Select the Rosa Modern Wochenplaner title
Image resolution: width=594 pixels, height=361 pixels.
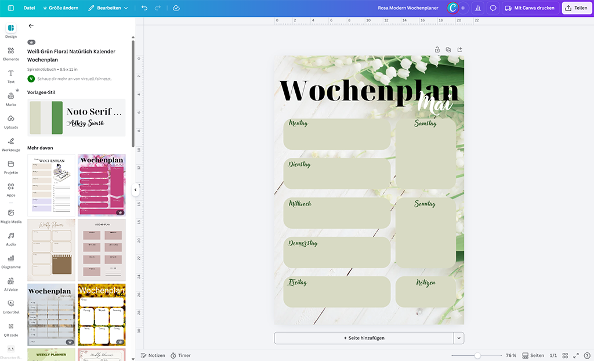[408, 8]
